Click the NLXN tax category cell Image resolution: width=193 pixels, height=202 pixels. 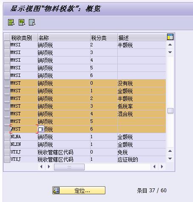[24, 145]
